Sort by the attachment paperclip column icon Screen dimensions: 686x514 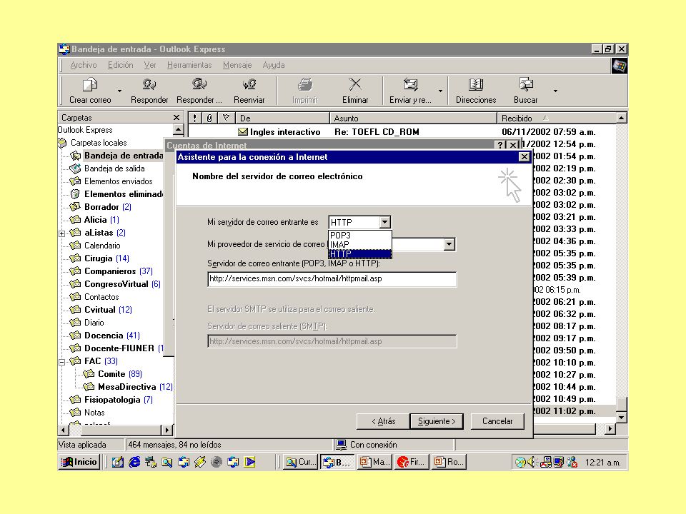click(209, 118)
